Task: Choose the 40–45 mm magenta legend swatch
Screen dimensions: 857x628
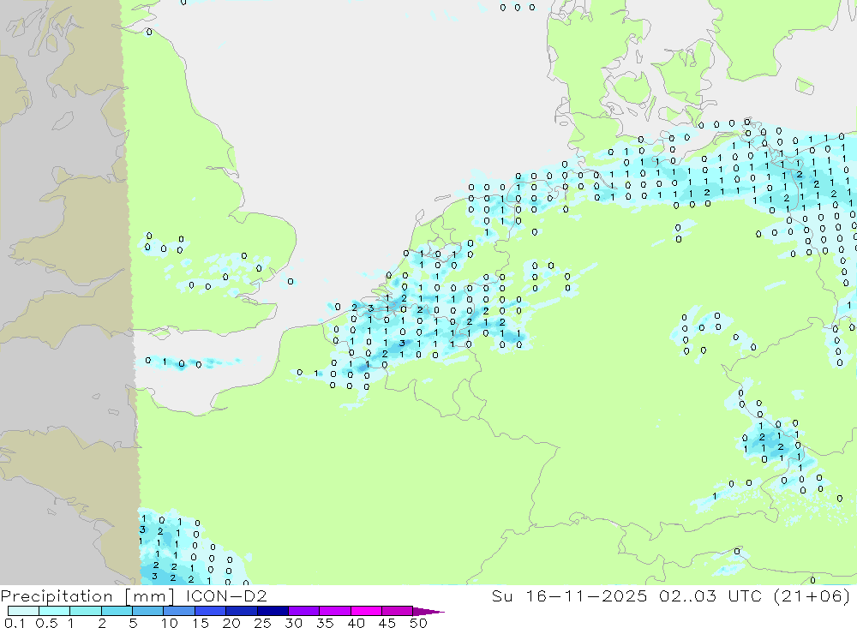Action: tap(366, 611)
